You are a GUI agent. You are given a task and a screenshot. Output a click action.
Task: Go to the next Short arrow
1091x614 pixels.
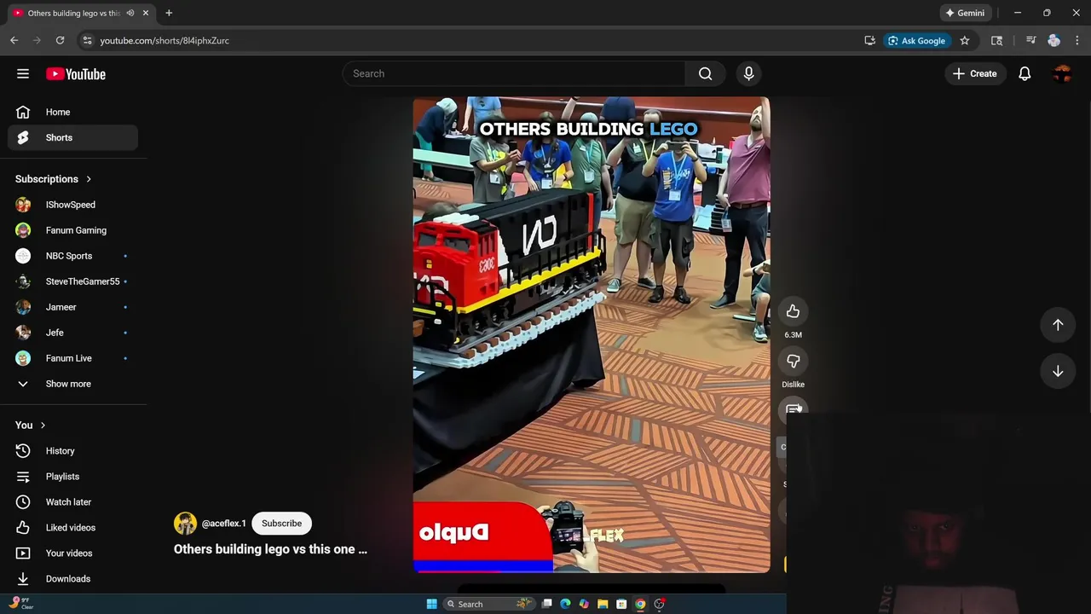(x=1058, y=372)
